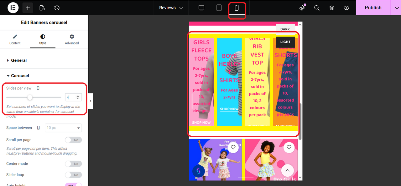
Task: Switch to mobile preview mode
Action: tap(237, 8)
